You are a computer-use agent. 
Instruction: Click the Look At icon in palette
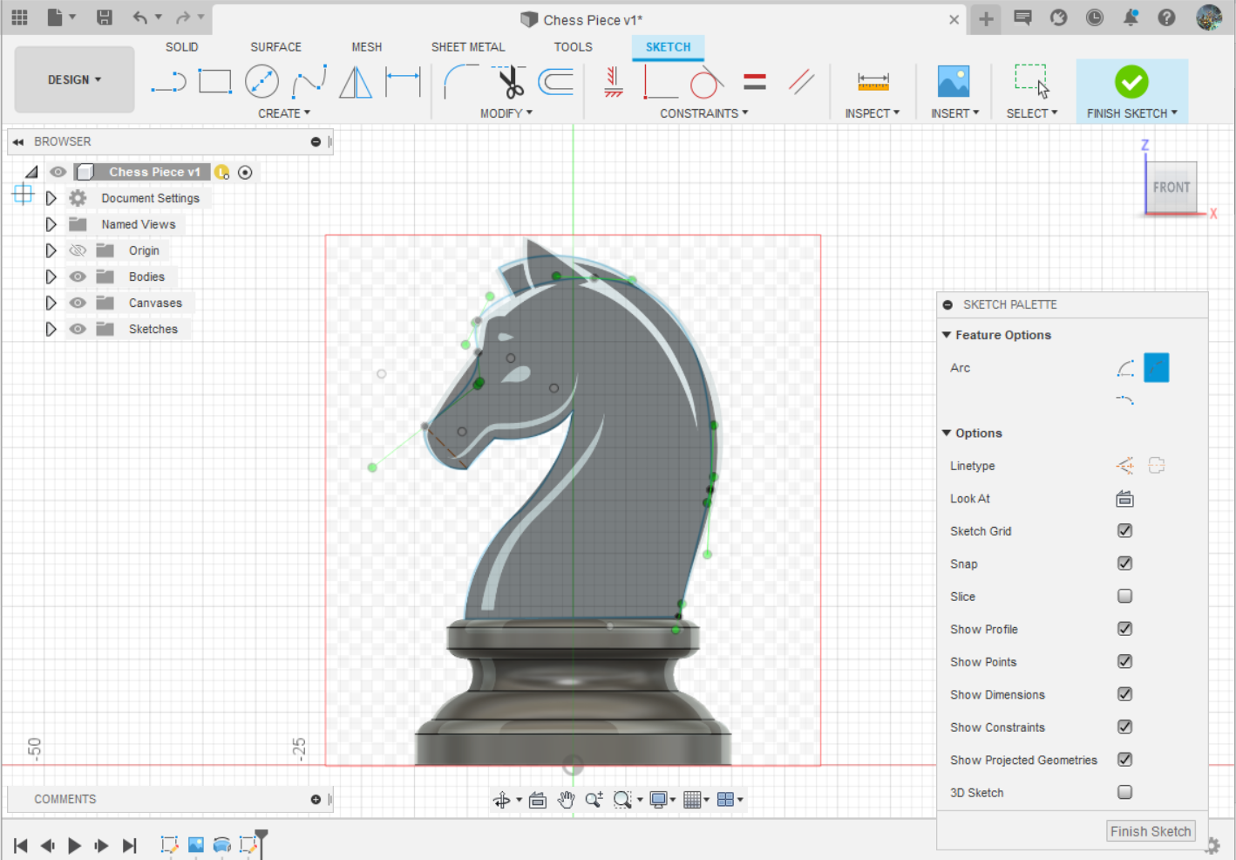click(1124, 499)
